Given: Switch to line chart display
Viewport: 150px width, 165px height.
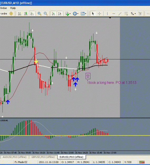Looking at the screenshot, I should 32,14.
